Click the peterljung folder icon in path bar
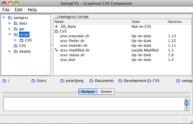The image size is (193, 124). 62,81
